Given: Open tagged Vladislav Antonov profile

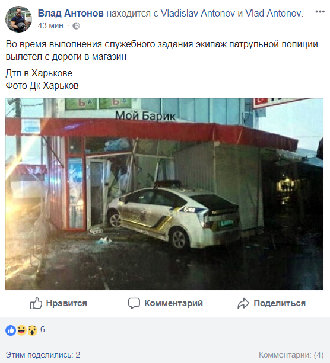Looking at the screenshot, I should 198,13.
